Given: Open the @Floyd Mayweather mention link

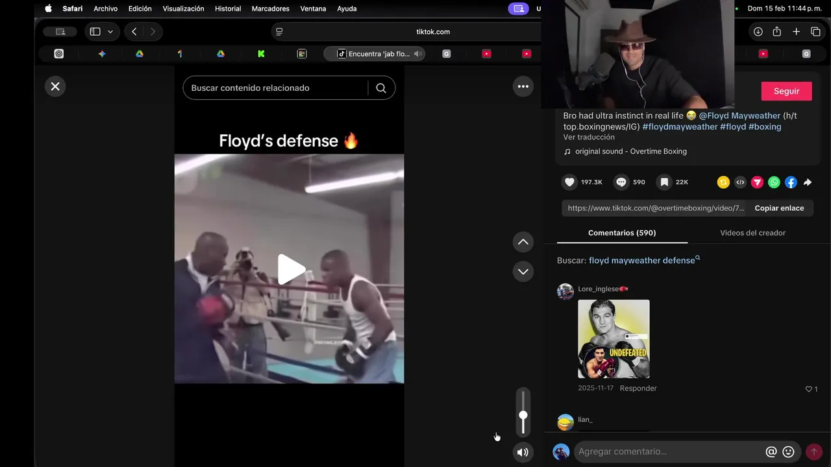Looking at the screenshot, I should coord(739,115).
